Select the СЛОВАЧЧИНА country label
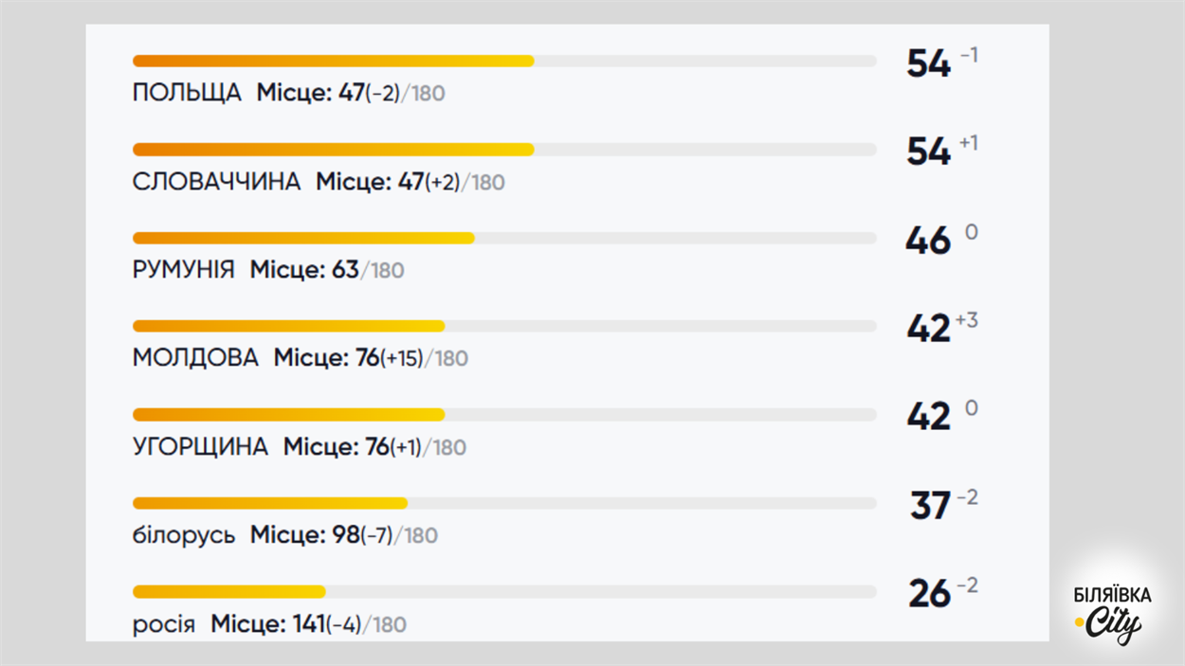This screenshot has width=1185, height=666. point(216,182)
